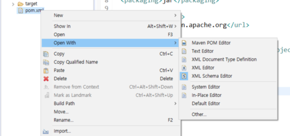This screenshot has height=136, width=290.
Task: Open with Text Editor
Action: pos(228,51)
